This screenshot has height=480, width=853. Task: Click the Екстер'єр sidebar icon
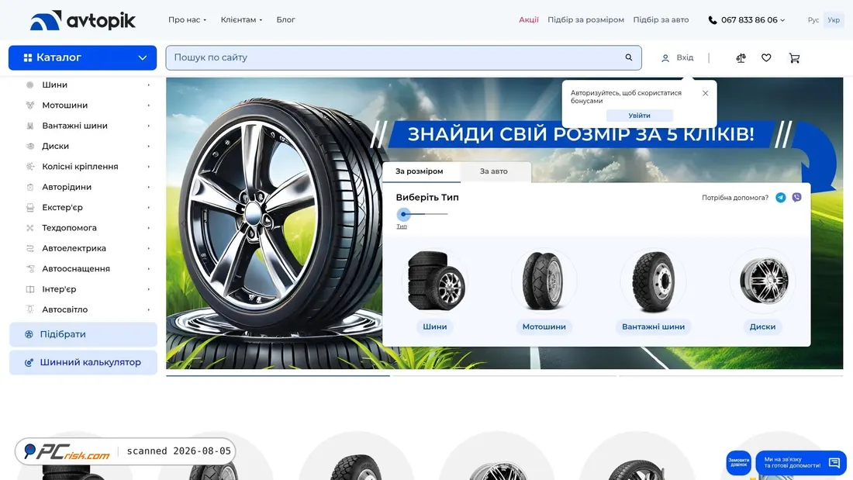pos(30,207)
